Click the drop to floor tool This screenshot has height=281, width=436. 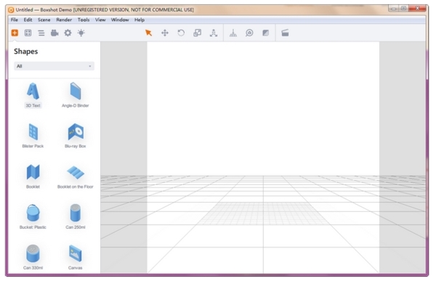point(233,33)
